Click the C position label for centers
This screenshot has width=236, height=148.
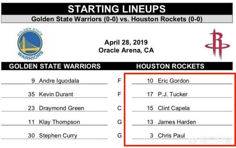click(119, 108)
